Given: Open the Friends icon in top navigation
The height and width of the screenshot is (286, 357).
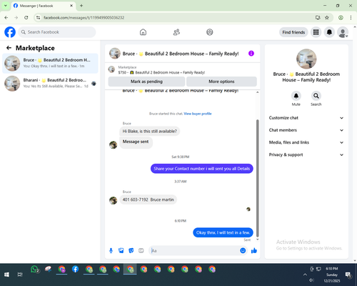Looking at the screenshot, I should pyautogui.click(x=176, y=32).
